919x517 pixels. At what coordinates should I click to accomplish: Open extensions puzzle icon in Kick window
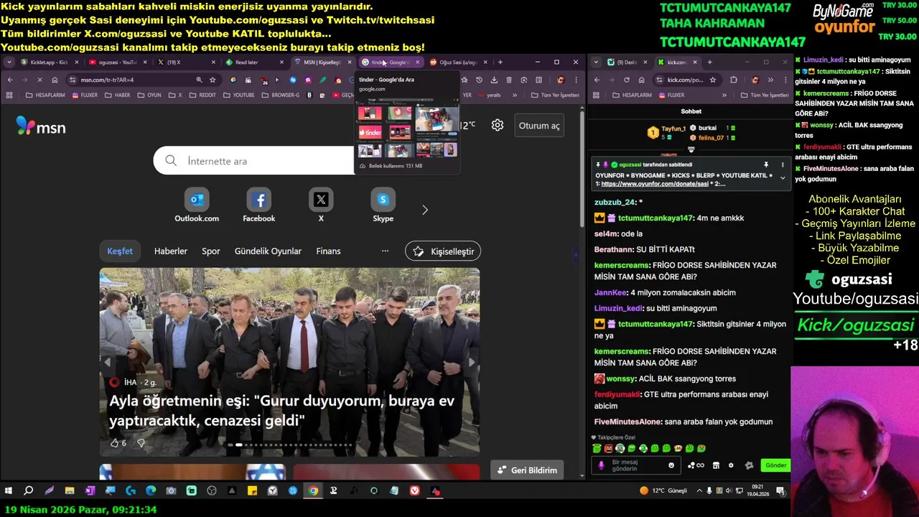[734, 80]
